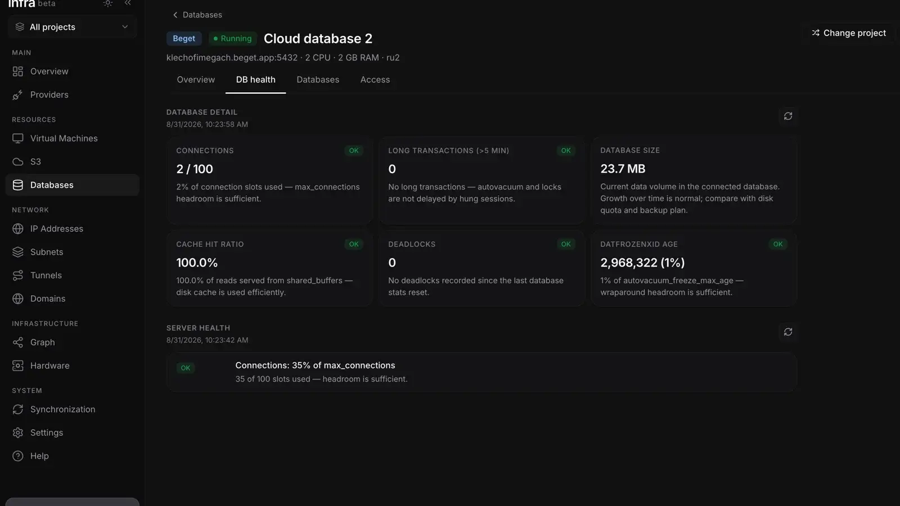900x506 pixels.
Task: Toggle the light/dark theme sun icon
Action: [107, 3]
